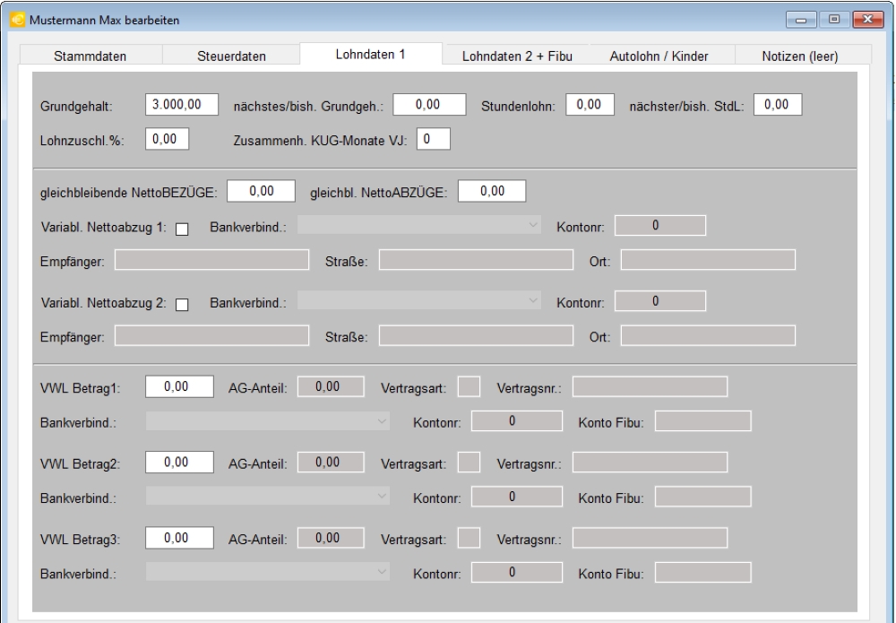Click the Grundgehalt field showing 3.000,00
This screenshot has width=896, height=623.
(182, 105)
